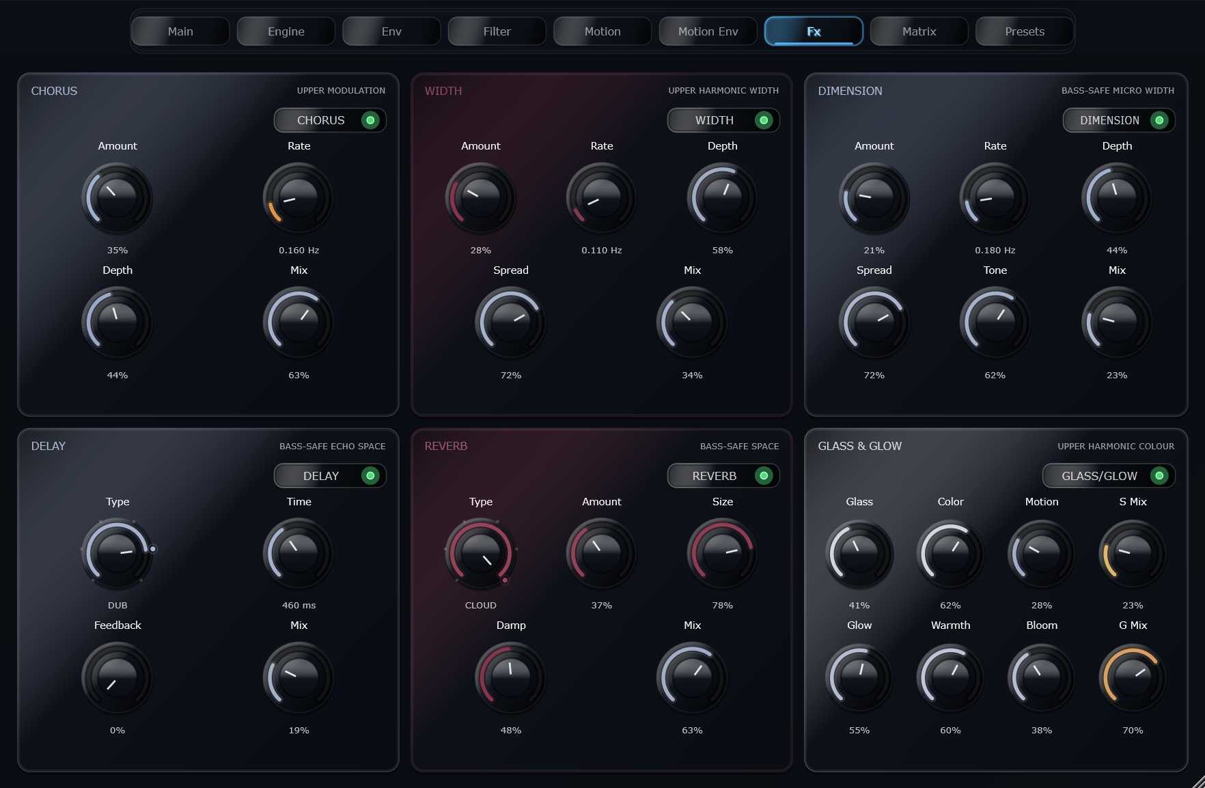Click the BASS-SAFE ECHO SPACE subtitle
Viewport: 1205px width, 788px height.
tap(332, 447)
